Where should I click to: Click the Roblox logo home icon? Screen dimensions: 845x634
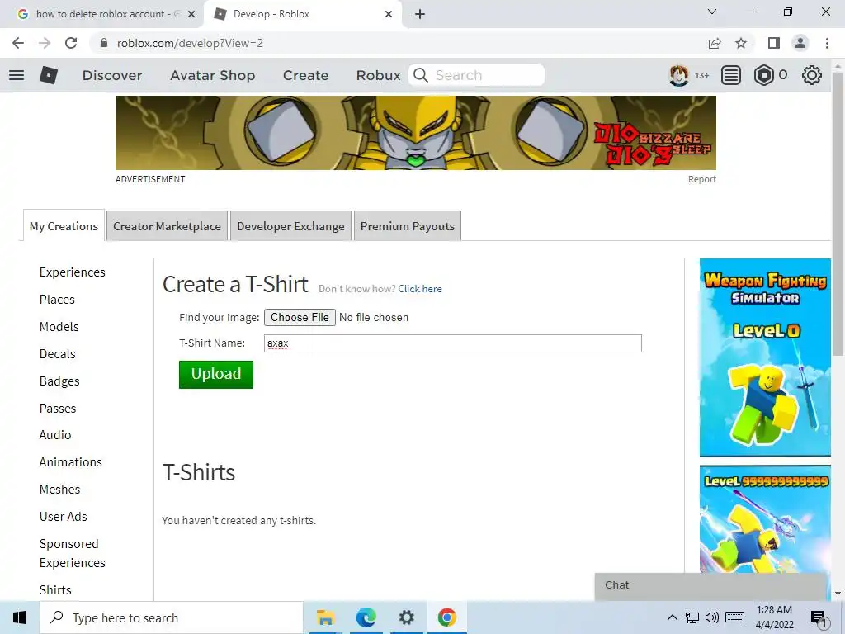click(x=49, y=75)
